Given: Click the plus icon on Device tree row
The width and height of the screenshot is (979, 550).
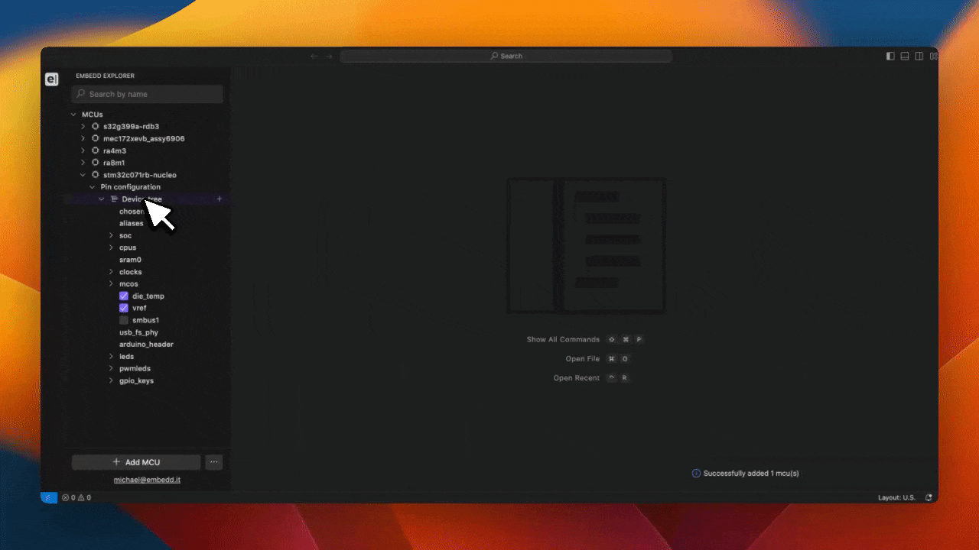Looking at the screenshot, I should [220, 199].
